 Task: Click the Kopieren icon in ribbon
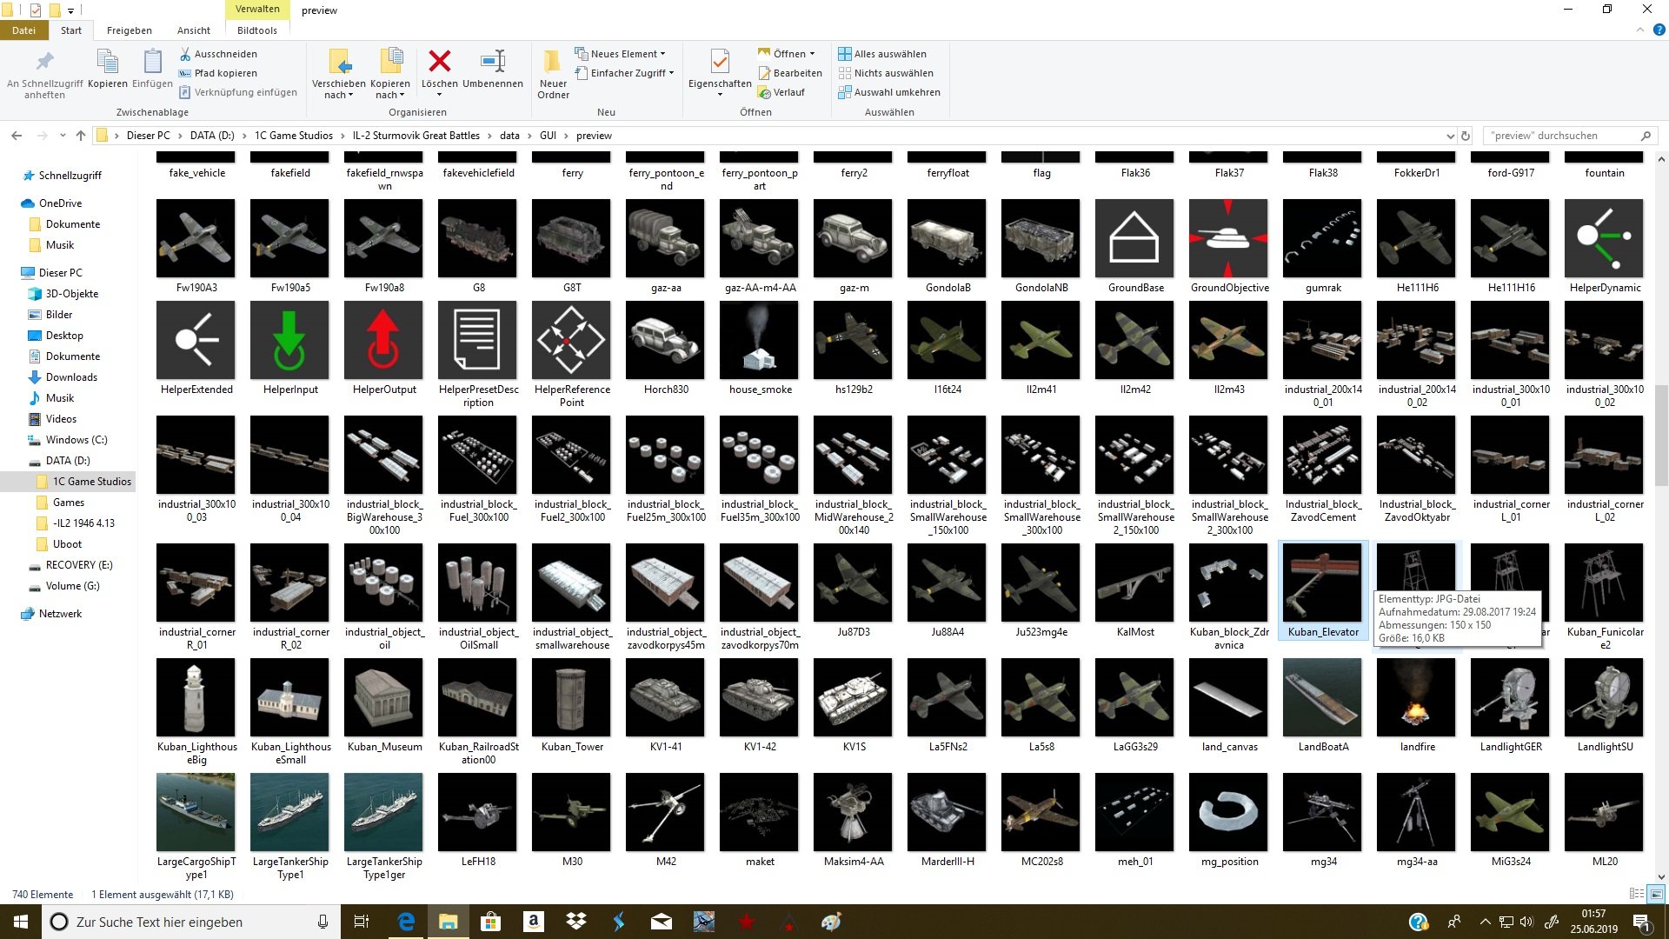coord(107,62)
